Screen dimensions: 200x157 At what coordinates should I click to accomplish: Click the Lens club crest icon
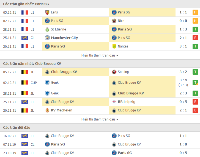47,12
